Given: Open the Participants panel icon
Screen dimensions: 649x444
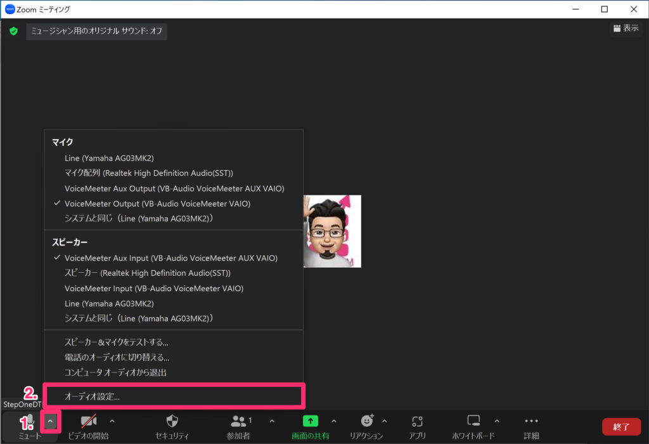Looking at the screenshot, I should click(238, 421).
